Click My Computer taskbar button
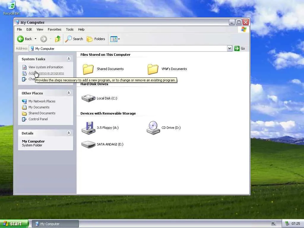Screen dimensions: 304x228 55,224
